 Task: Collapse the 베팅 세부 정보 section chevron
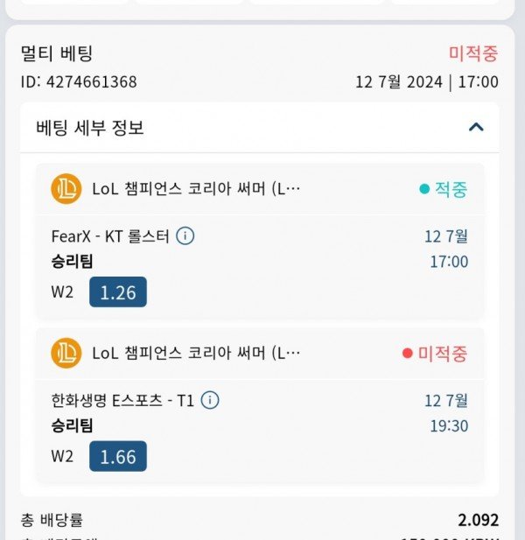click(x=476, y=128)
